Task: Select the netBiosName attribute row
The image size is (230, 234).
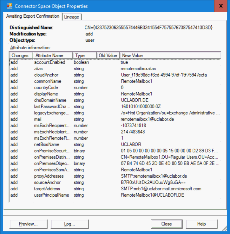Action: (x=115, y=145)
